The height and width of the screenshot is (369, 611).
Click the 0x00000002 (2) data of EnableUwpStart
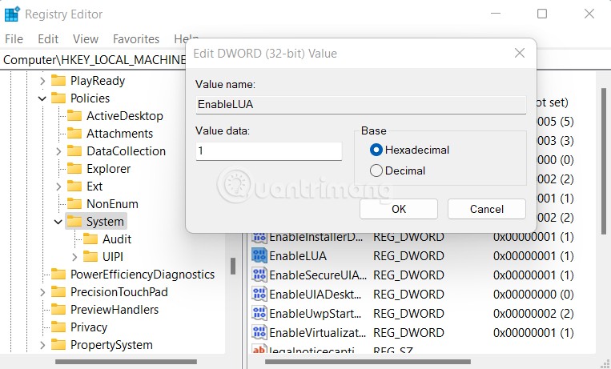(533, 314)
